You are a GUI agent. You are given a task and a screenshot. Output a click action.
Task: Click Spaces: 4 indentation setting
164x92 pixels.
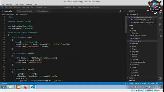tap(138, 83)
